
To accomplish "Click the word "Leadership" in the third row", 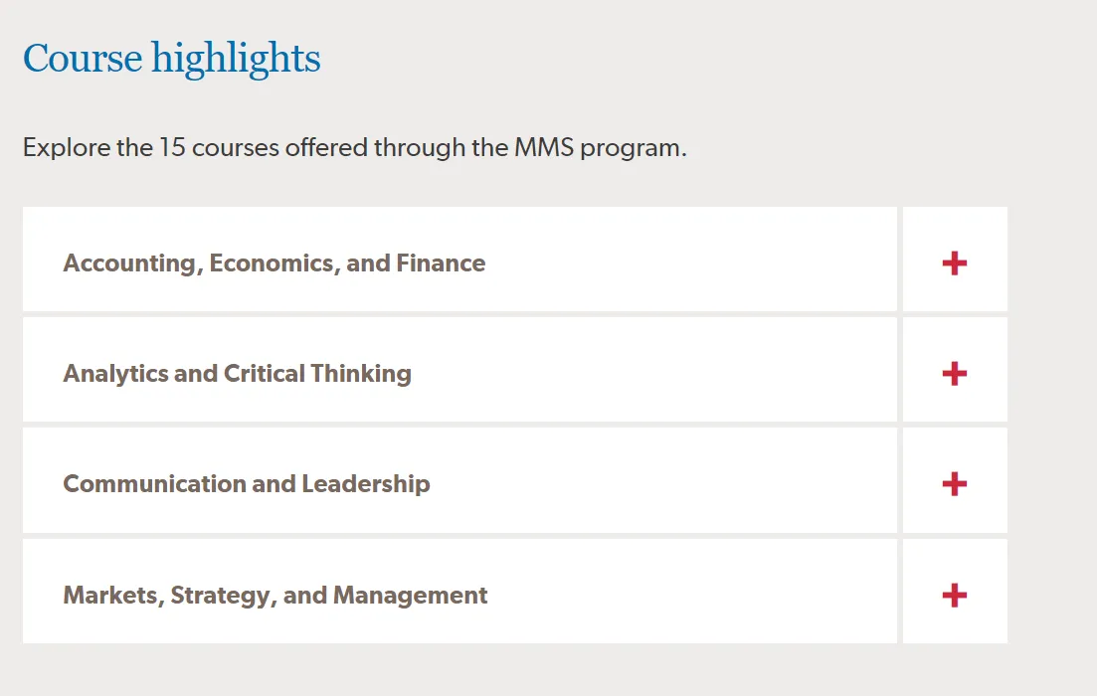I will click(366, 484).
